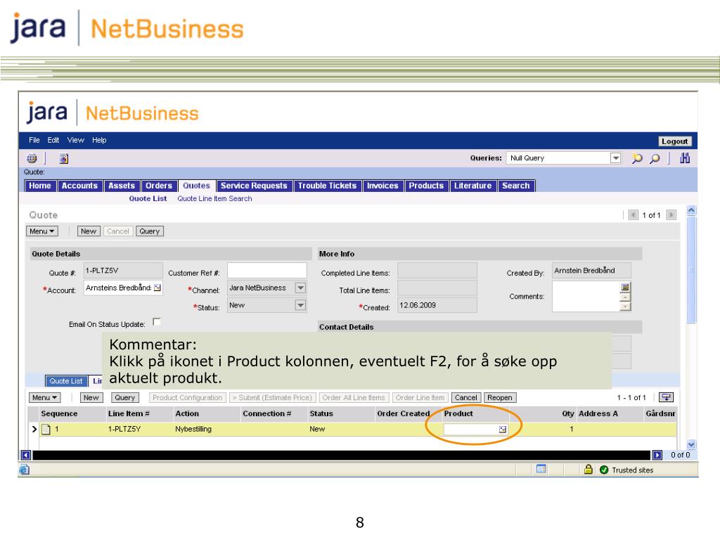Click the vertical scrollbar thumb

click(691, 271)
